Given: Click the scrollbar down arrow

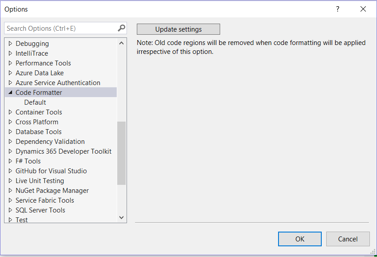Looking at the screenshot, I should point(121,217).
